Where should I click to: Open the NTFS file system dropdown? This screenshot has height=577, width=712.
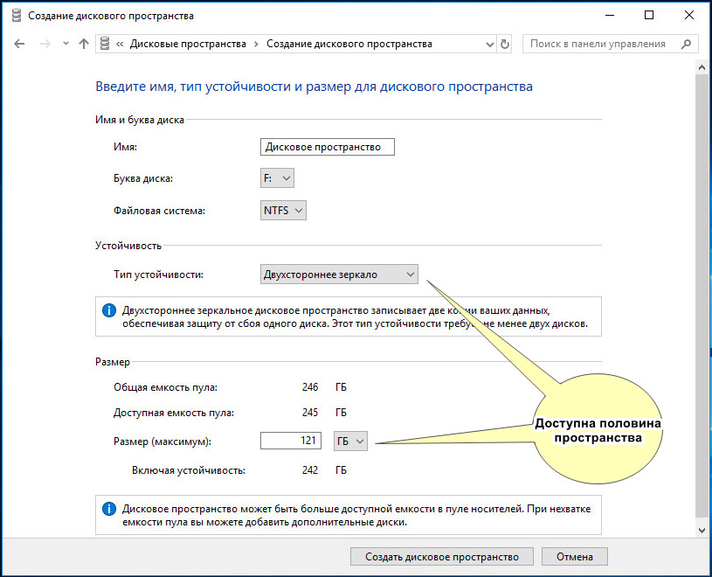283,211
